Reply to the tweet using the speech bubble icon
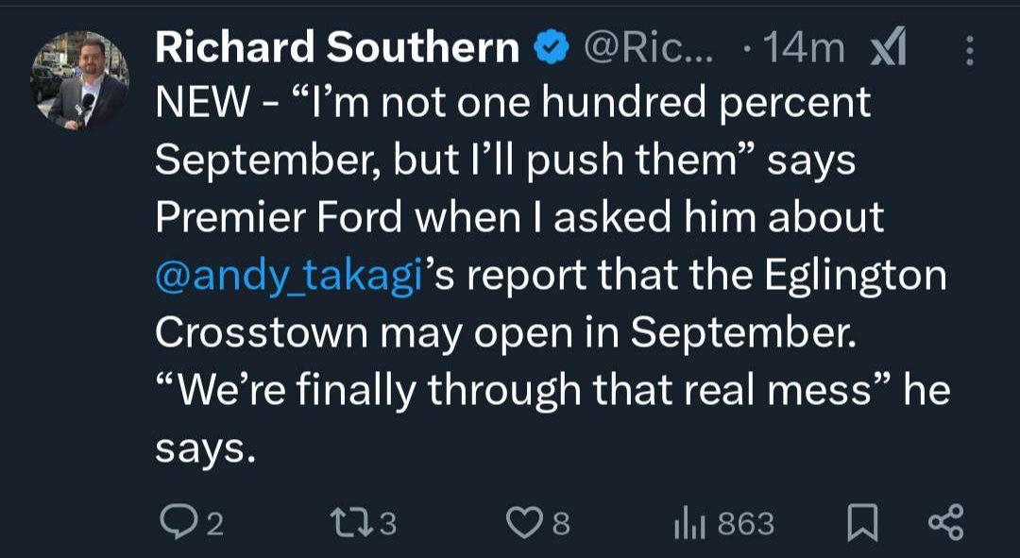 click(177, 523)
